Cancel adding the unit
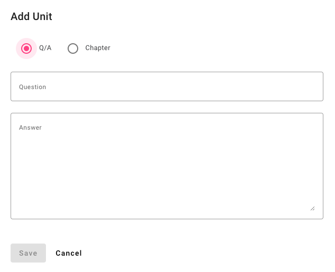 [x=69, y=253]
